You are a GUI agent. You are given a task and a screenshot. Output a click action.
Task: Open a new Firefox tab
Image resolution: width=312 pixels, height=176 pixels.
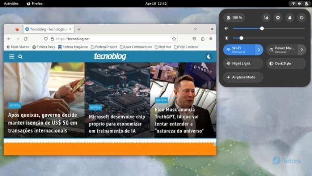pos(79,29)
